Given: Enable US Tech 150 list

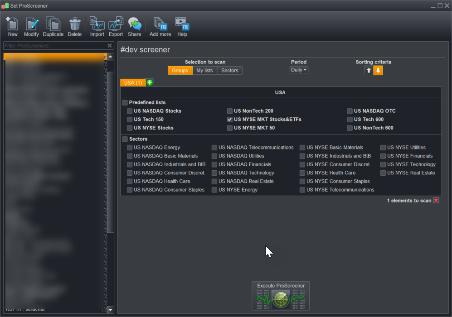Looking at the screenshot, I should coord(130,120).
